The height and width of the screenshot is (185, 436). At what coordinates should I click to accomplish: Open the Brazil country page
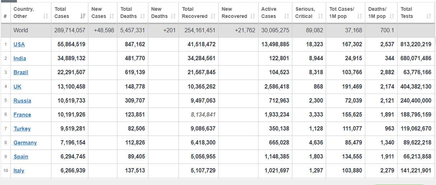(x=21, y=72)
